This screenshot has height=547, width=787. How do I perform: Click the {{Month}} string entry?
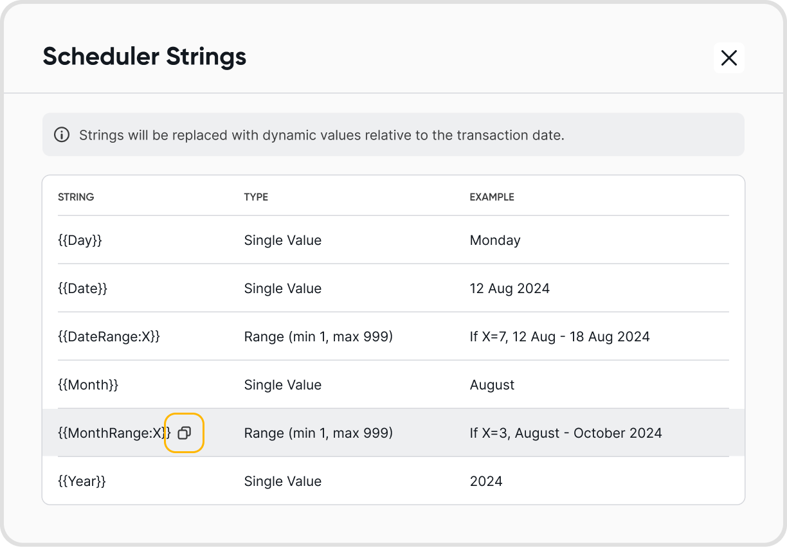point(88,385)
